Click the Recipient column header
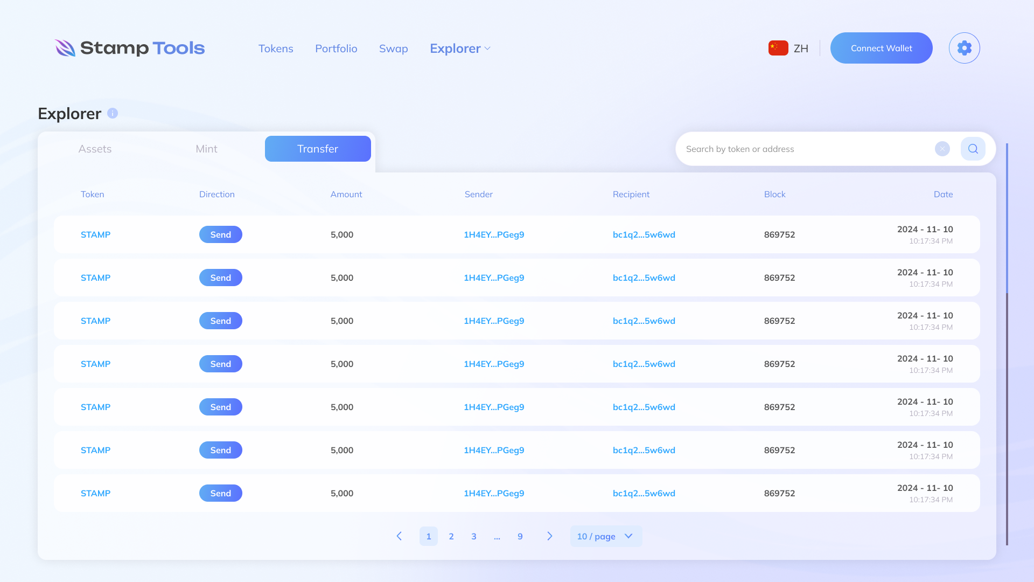 point(631,194)
